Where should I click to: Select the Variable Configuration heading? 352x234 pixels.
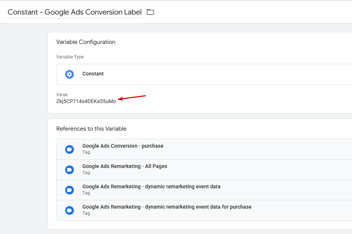pos(86,42)
